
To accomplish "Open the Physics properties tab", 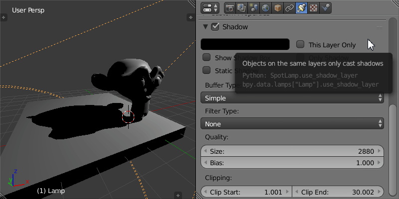I will tap(325, 8).
